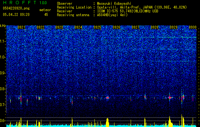
Task: Select the 1.0 kHz axis label
Action: coord(3,57)
